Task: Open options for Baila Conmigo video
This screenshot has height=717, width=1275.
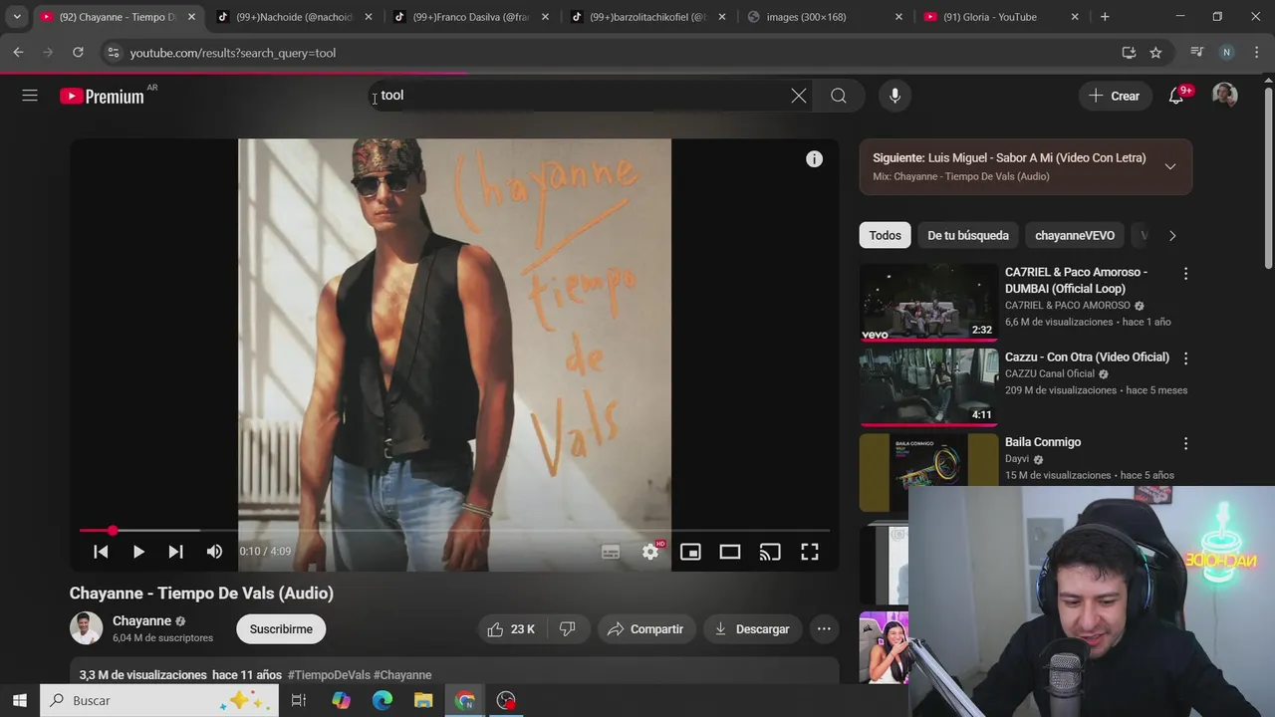Action: [1185, 443]
